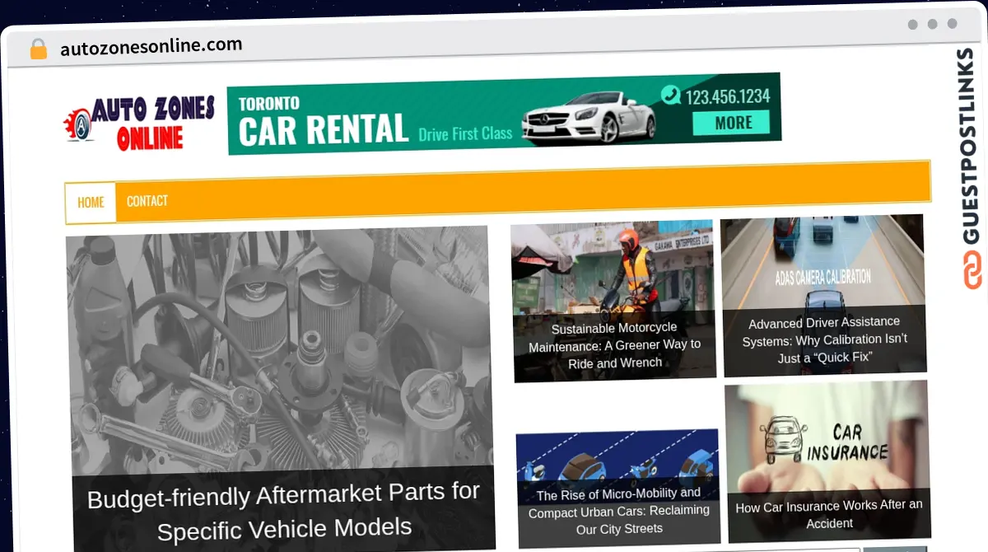Click the padlock icon in address bar

point(38,49)
